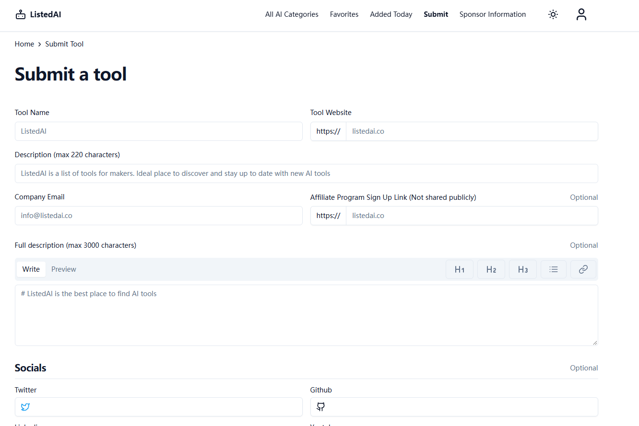Switch to the Preview tab
Image resolution: width=639 pixels, height=426 pixels.
pyautogui.click(x=64, y=269)
